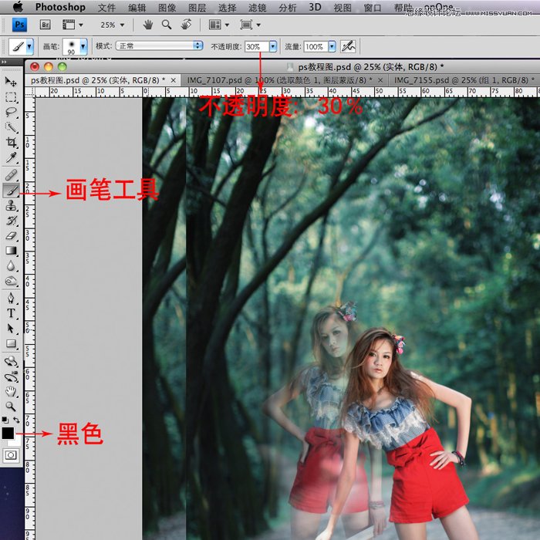Toggle Quick Mask mode at toolbox bottom
Image resolution: width=540 pixels, height=540 pixels.
[11, 456]
